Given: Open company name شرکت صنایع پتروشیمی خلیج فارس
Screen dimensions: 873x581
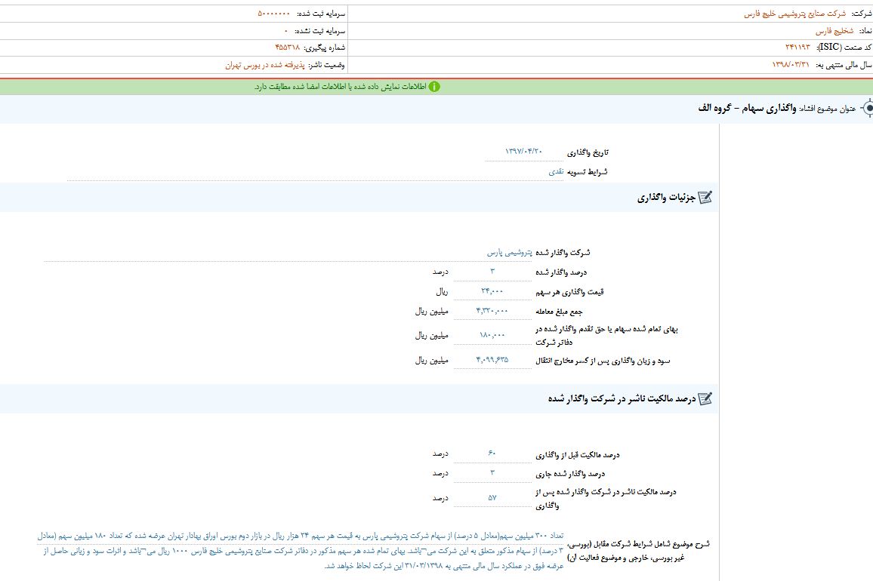Looking at the screenshot, I should coord(794,14).
